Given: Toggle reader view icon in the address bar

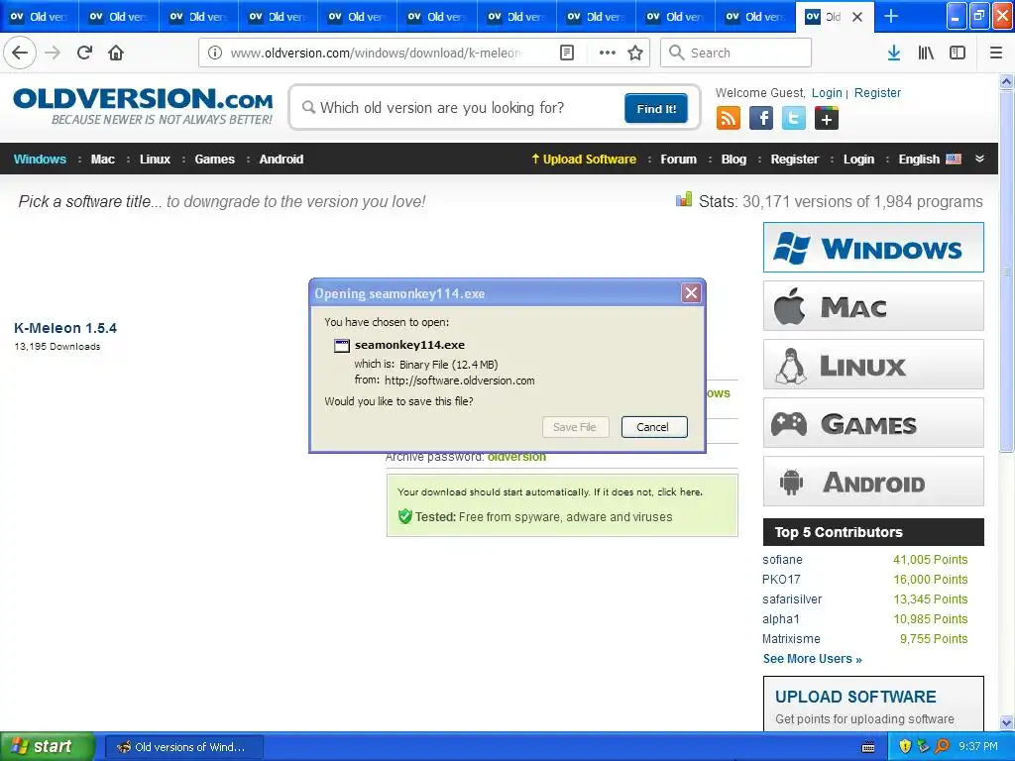Looking at the screenshot, I should [566, 53].
